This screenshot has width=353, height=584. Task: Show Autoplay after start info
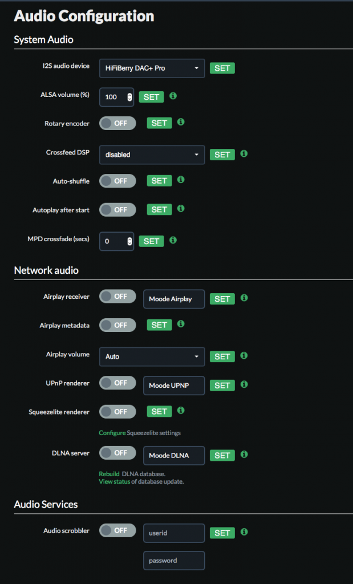tap(181, 209)
